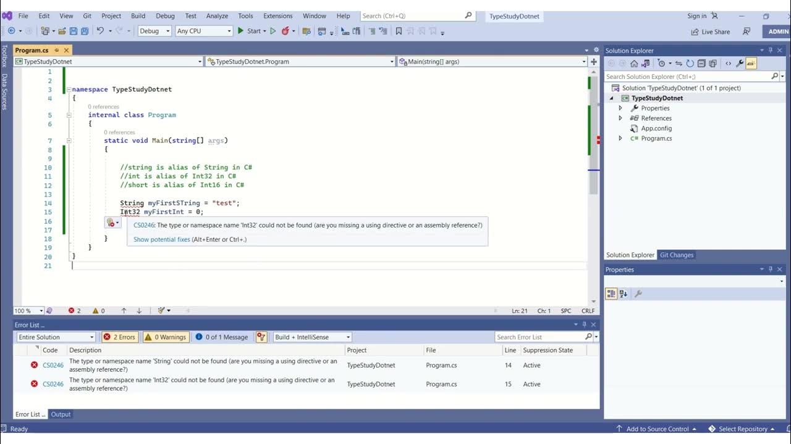The width and height of the screenshot is (791, 444).
Task: Start without debugging with hollow play icon
Action: [x=273, y=31]
